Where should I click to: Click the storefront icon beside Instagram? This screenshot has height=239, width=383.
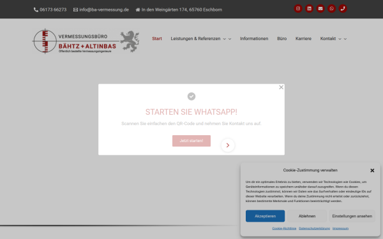309,8
